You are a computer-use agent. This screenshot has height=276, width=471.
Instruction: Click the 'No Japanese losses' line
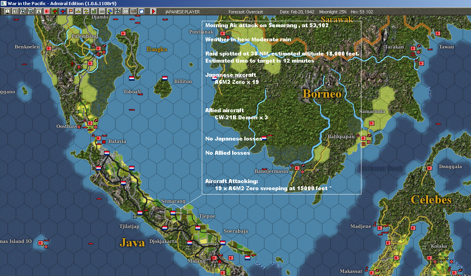coord(234,139)
